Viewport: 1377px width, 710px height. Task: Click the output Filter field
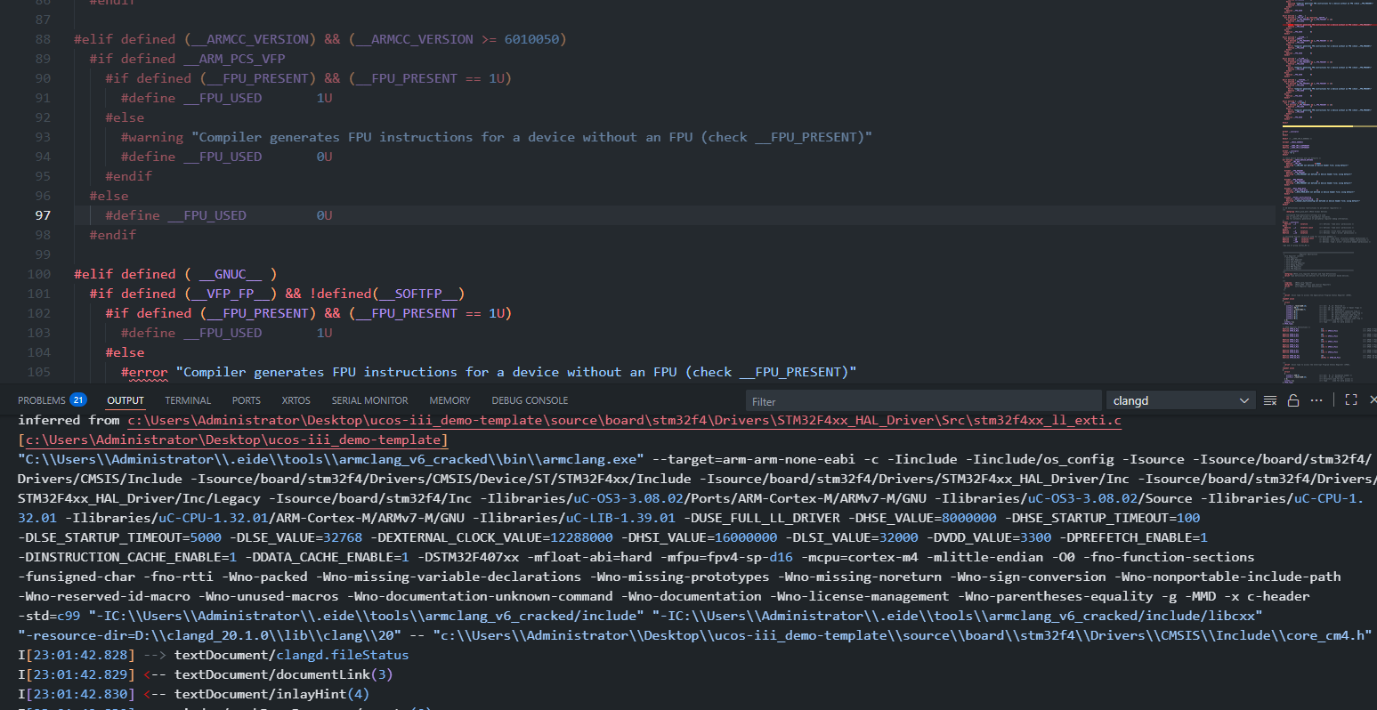coord(921,401)
